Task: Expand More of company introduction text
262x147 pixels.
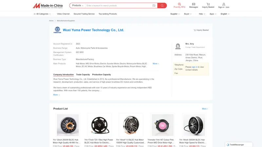Action: 56,95
